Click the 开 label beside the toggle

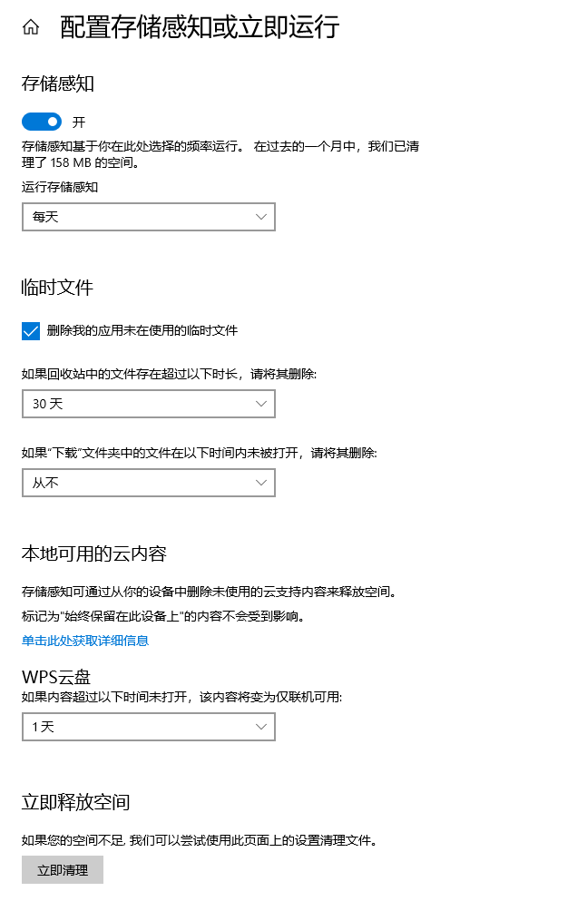(x=79, y=122)
